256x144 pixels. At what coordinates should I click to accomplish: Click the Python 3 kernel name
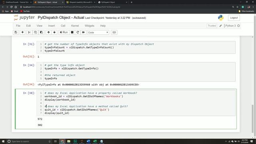click(x=230, y=26)
